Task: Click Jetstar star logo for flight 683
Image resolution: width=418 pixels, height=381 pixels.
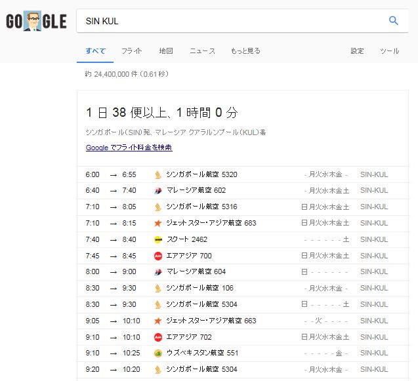Action: 157,223
